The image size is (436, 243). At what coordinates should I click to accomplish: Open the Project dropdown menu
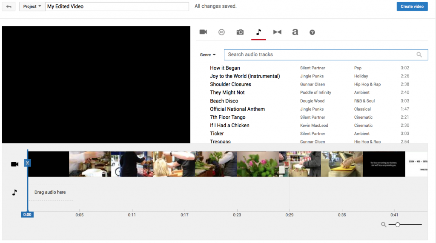pos(32,6)
